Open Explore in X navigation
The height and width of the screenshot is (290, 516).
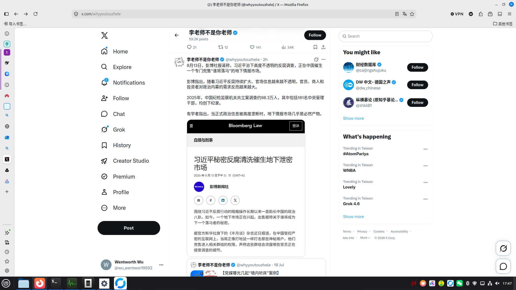tap(116, 67)
